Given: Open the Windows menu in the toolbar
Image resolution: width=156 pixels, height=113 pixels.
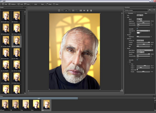Looking at the screenshot, I should pyautogui.click(x=12, y=4).
